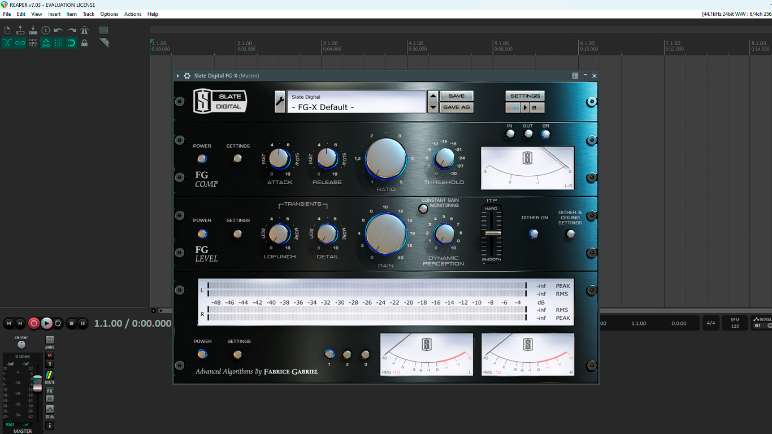The height and width of the screenshot is (434, 772).
Task: Click the preset up arrow stepper
Action: [433, 96]
